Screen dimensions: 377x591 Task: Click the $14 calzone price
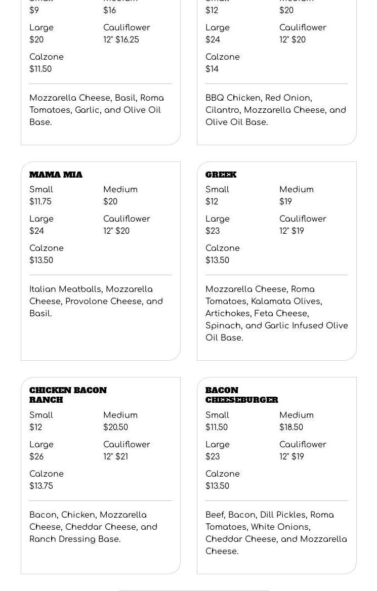pos(212,69)
